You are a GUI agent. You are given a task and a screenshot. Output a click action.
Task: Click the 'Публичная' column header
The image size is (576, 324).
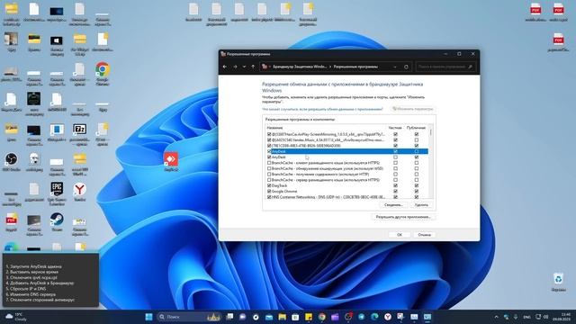click(416, 128)
